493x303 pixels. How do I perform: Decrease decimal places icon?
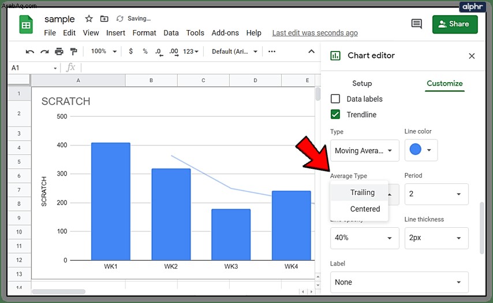tap(159, 52)
